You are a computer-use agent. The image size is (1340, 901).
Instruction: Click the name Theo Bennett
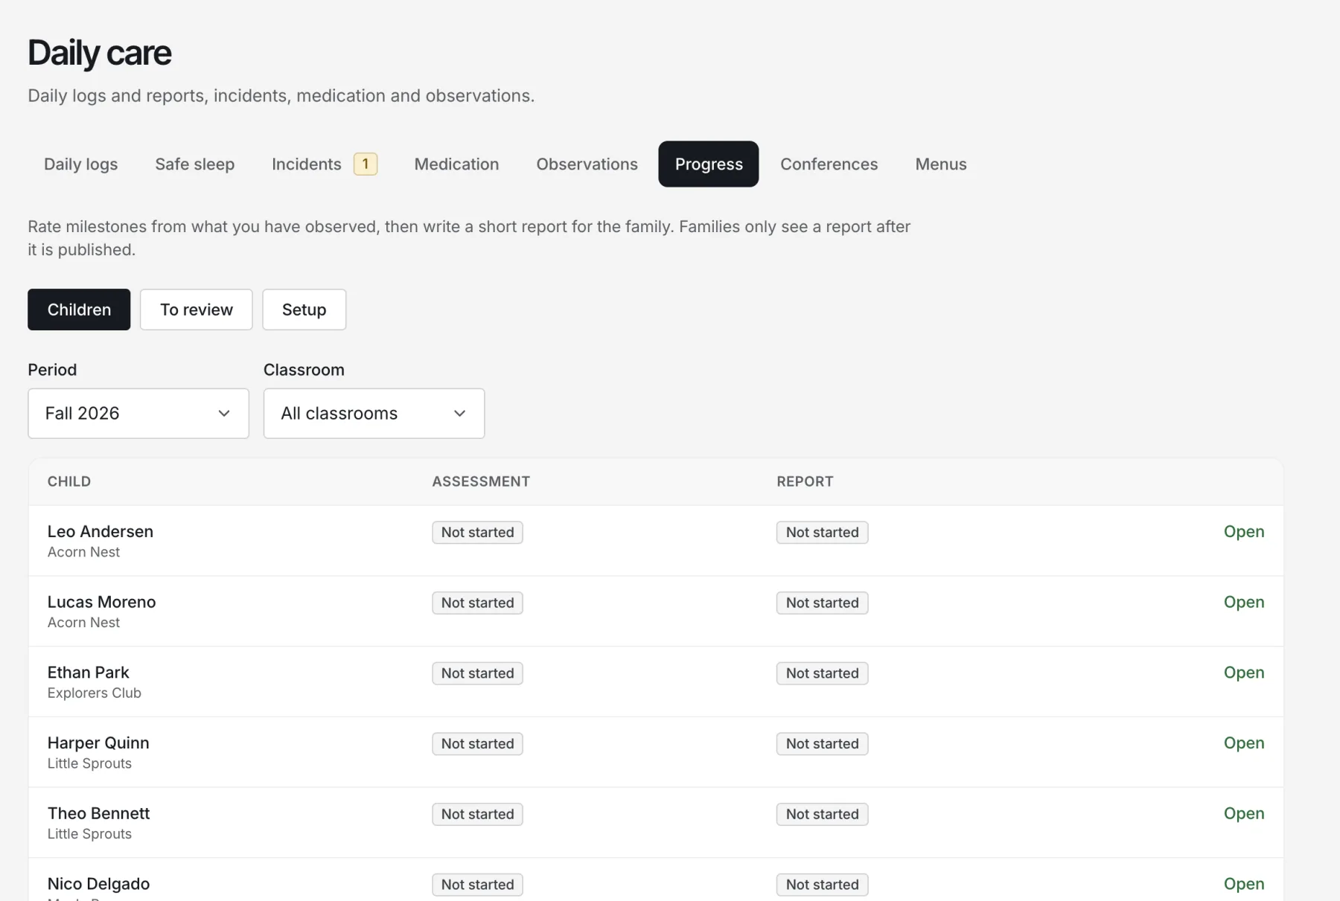(x=98, y=813)
